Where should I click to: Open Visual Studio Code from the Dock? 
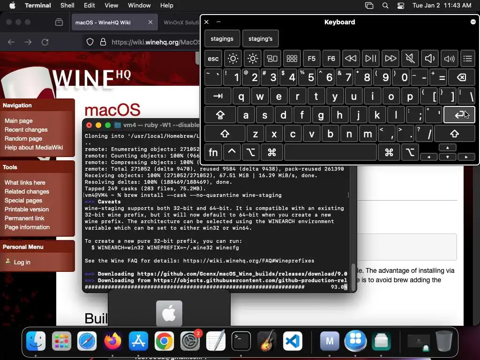292,341
